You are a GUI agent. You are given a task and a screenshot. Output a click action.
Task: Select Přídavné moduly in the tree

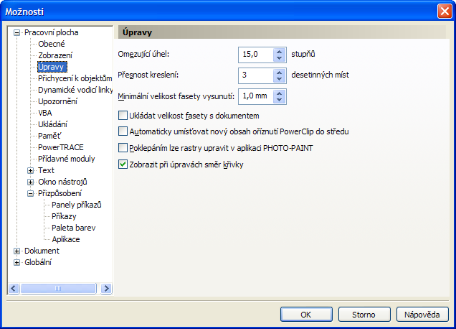coord(67,159)
